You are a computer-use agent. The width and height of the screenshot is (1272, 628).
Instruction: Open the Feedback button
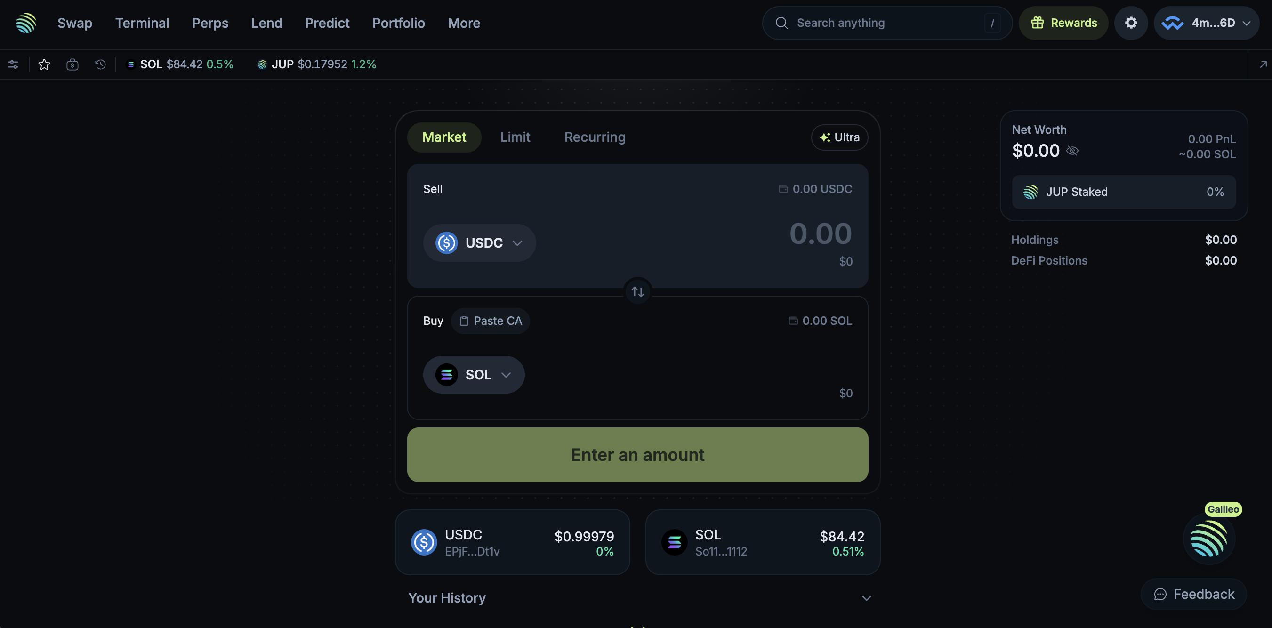tap(1193, 594)
